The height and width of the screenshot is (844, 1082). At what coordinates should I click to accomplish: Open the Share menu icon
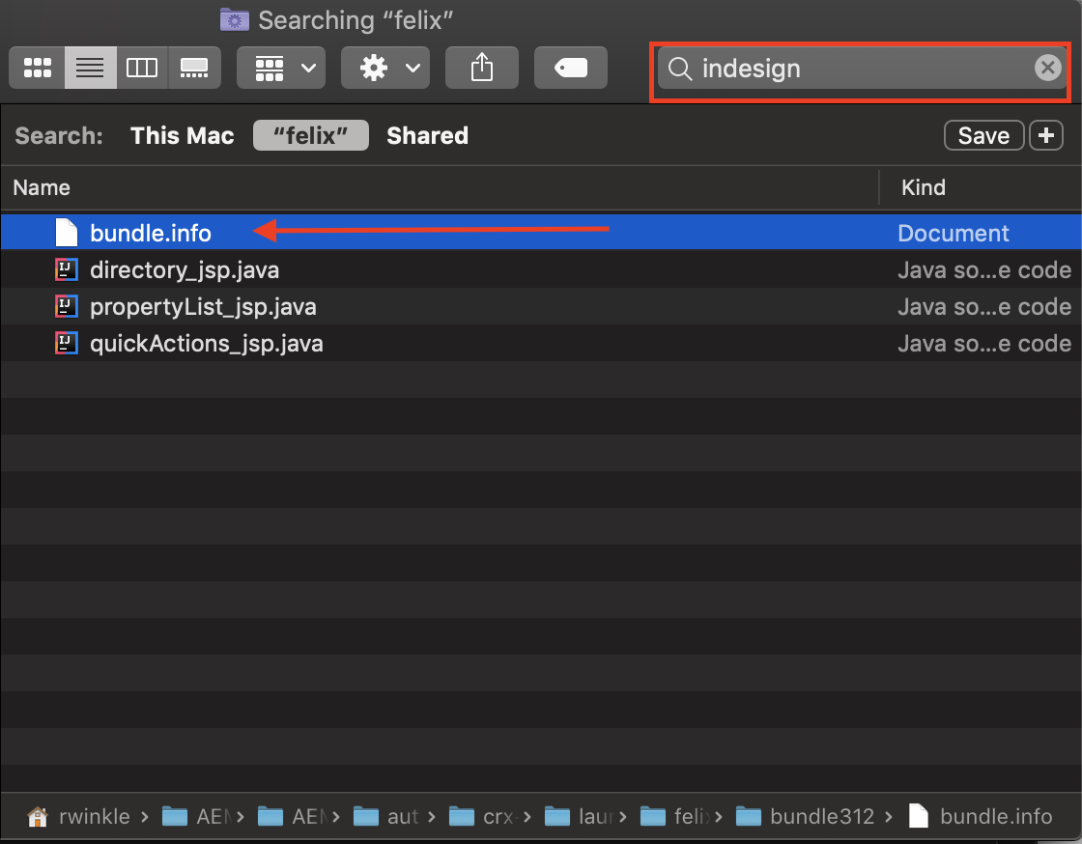481,68
